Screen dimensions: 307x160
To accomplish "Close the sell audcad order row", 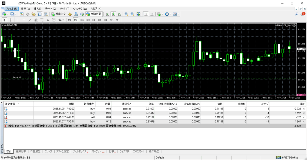I will (303, 118).
